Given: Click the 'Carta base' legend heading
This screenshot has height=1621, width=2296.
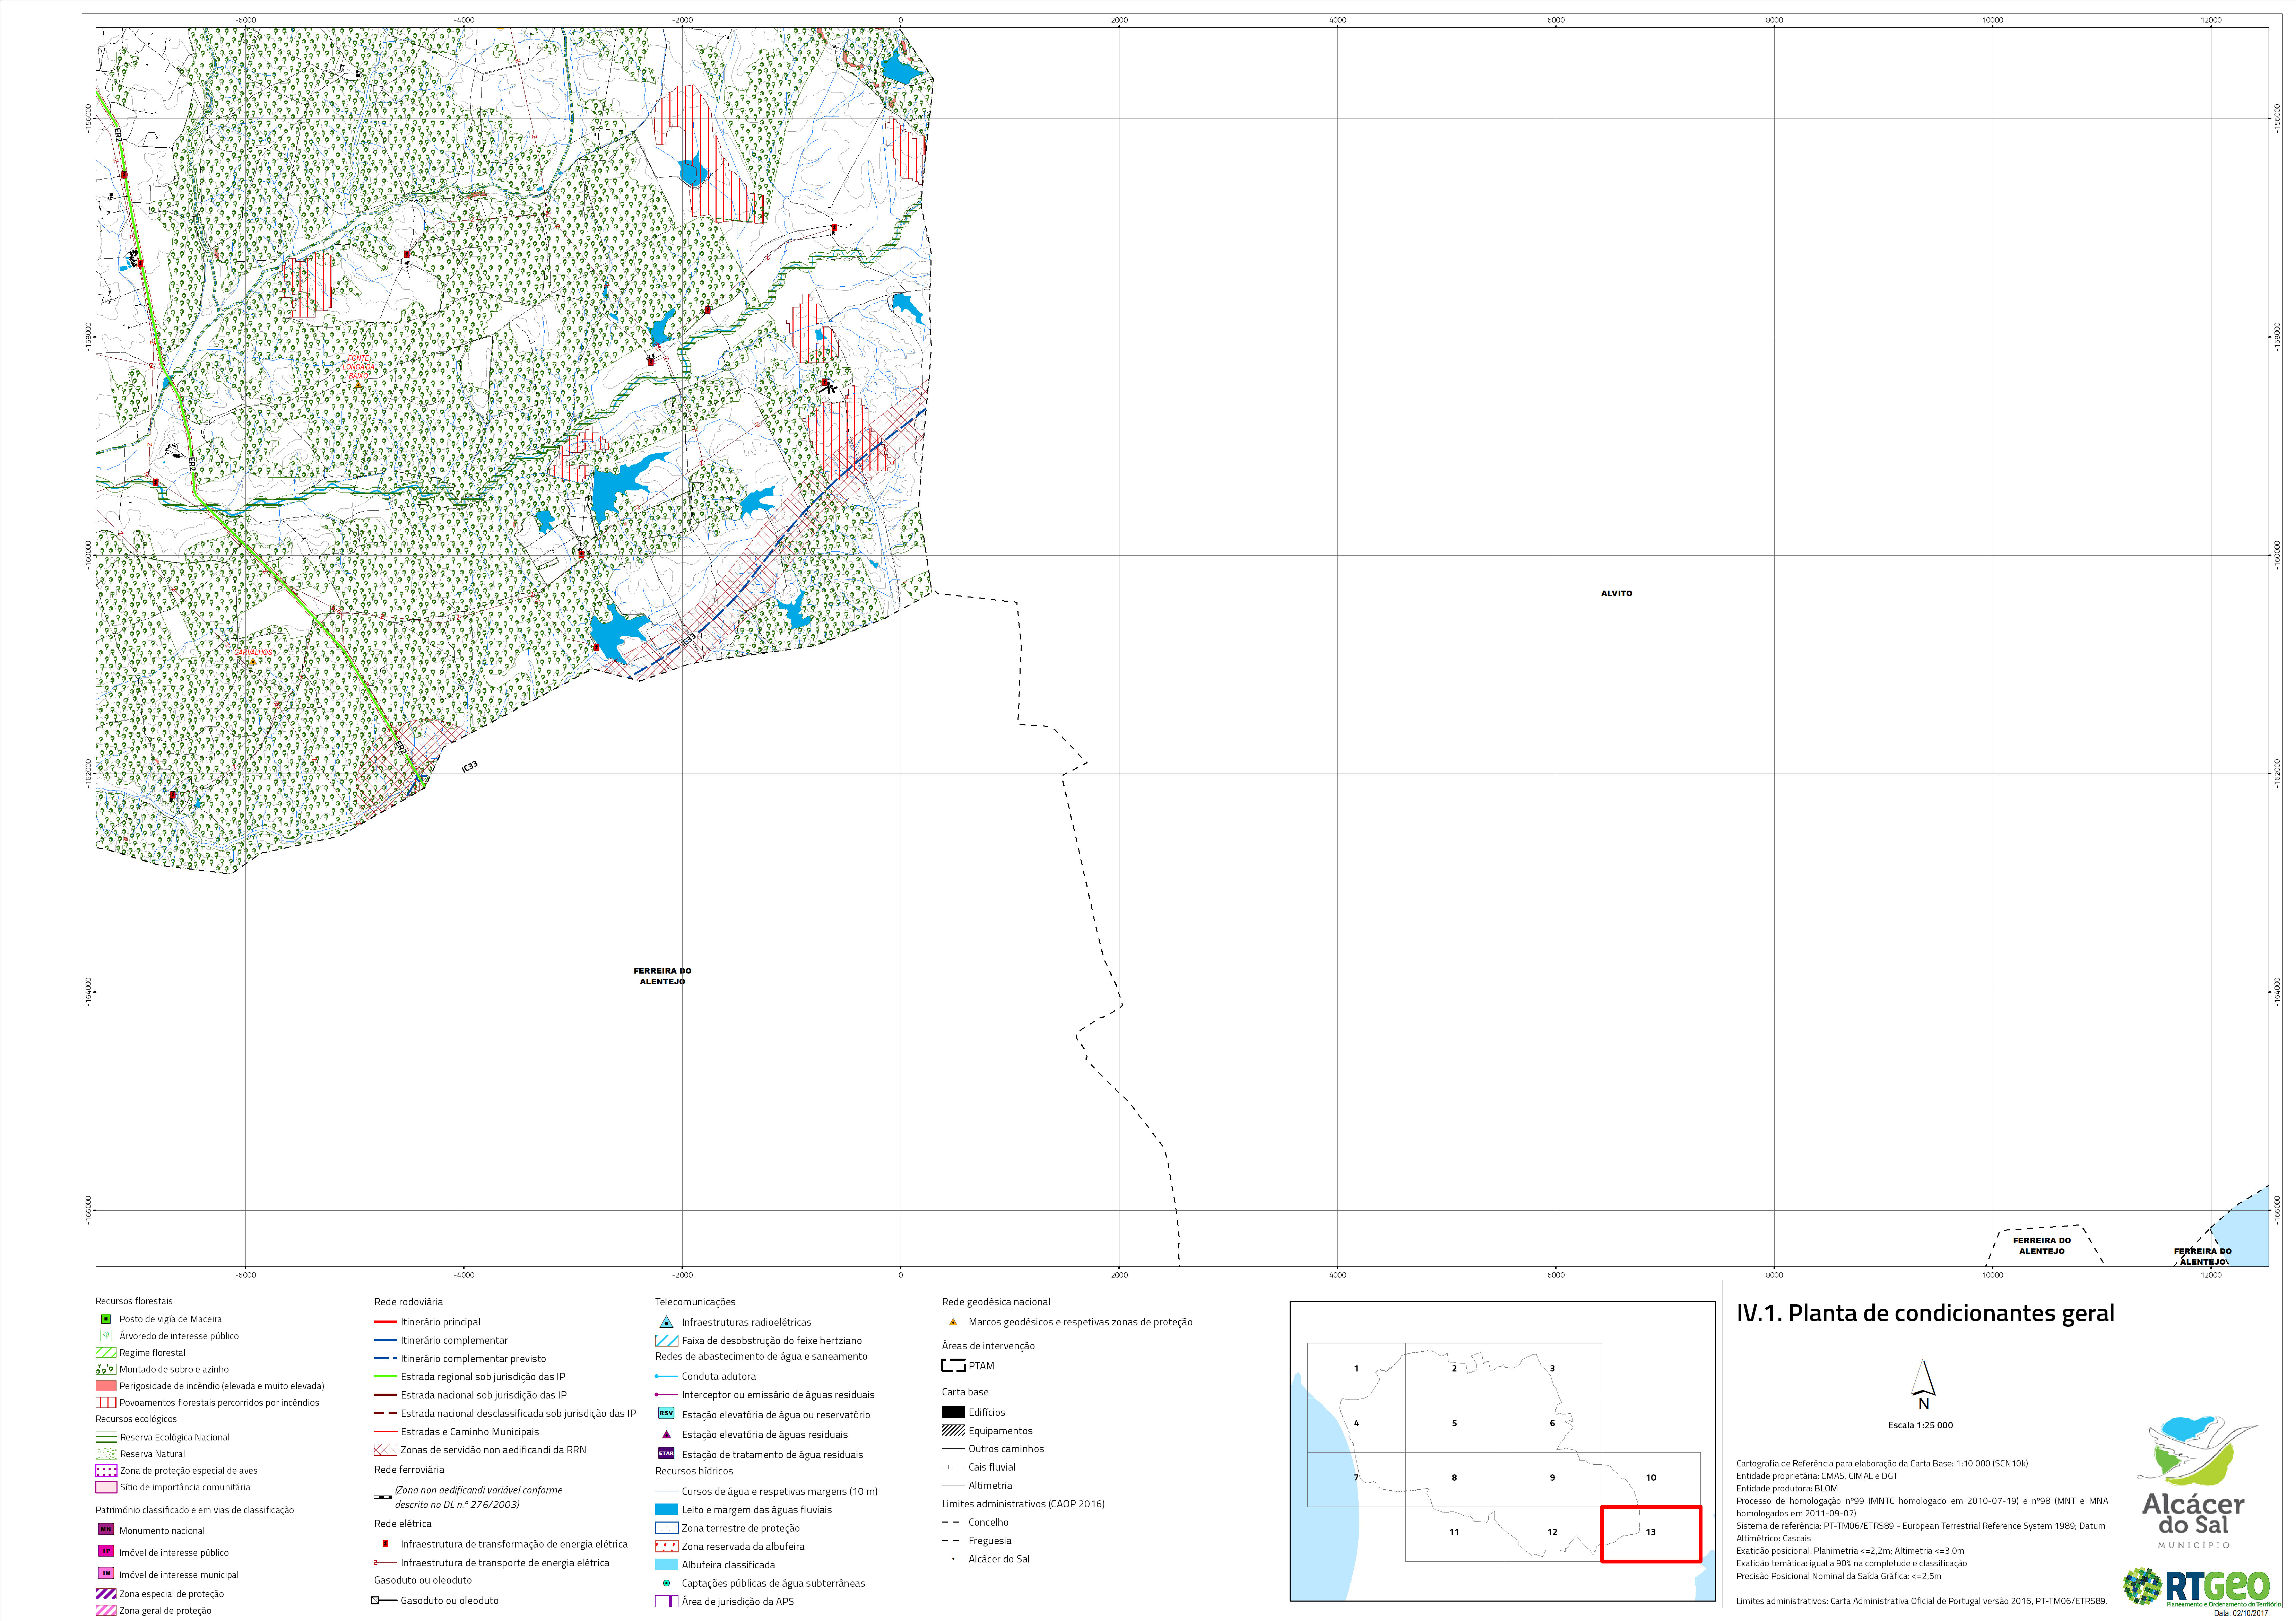Looking at the screenshot, I should click(x=965, y=1392).
